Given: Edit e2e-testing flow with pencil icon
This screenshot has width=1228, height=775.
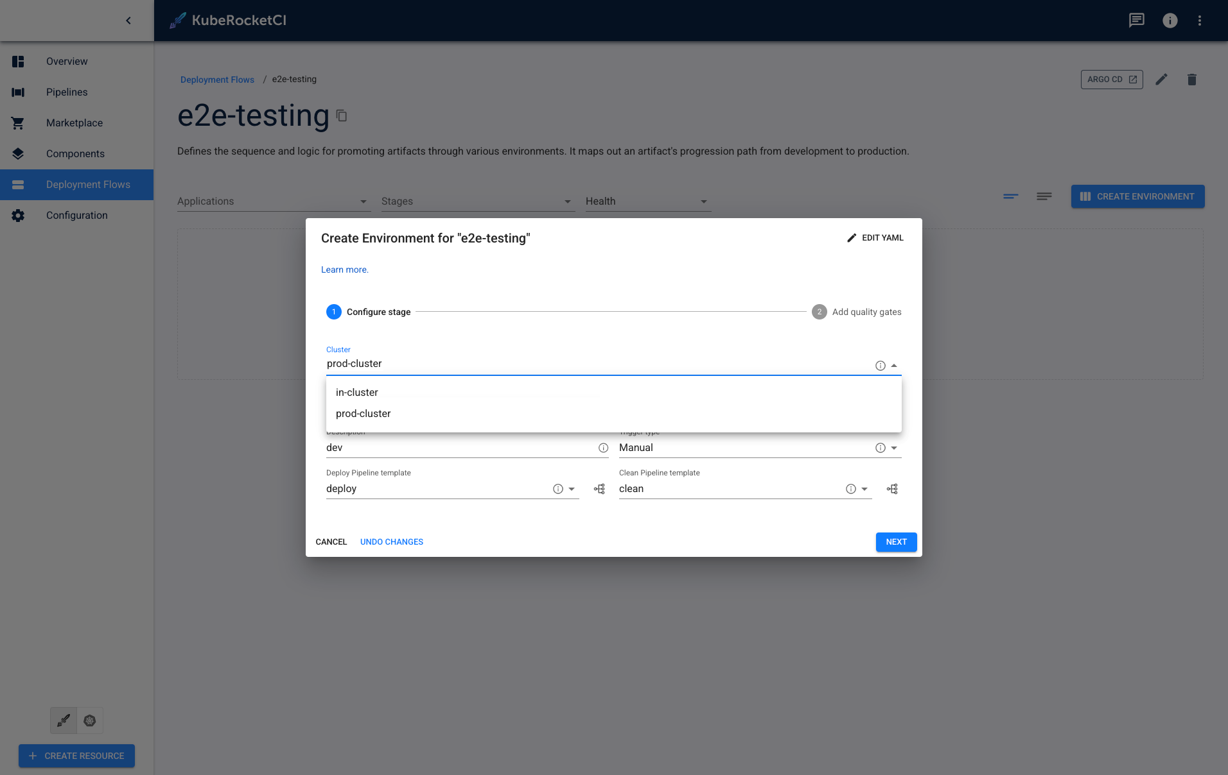Looking at the screenshot, I should [x=1161, y=80].
